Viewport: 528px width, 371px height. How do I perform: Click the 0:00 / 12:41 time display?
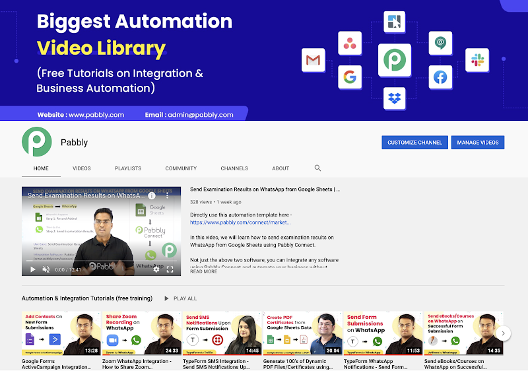click(68, 269)
